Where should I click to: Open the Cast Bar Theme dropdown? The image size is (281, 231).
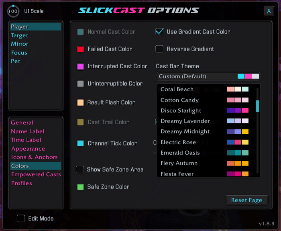[208, 76]
